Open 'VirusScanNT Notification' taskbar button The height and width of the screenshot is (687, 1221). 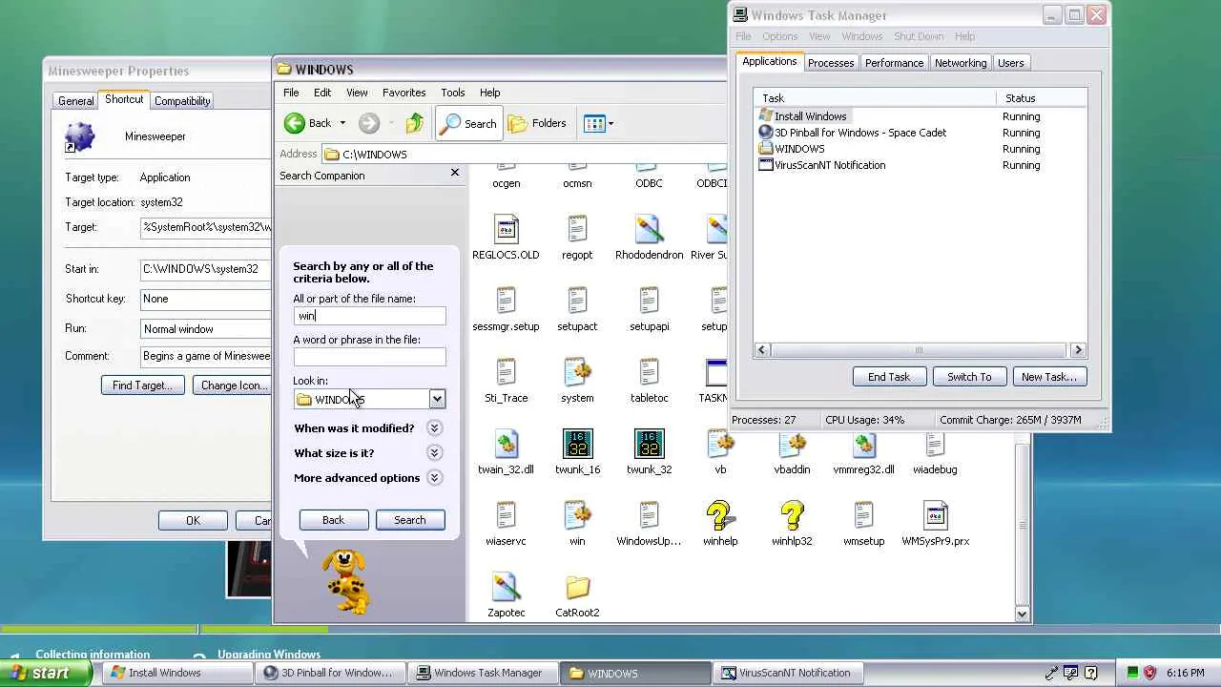787,673
